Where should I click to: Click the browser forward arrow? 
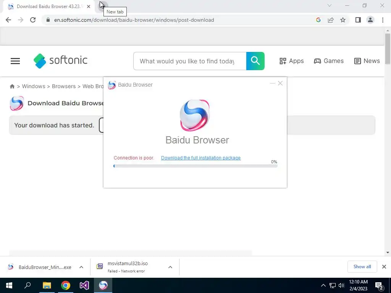coord(21,20)
